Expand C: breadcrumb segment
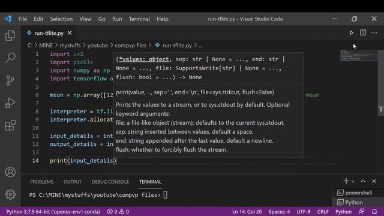The height and width of the screenshot is (216, 384). (29, 46)
